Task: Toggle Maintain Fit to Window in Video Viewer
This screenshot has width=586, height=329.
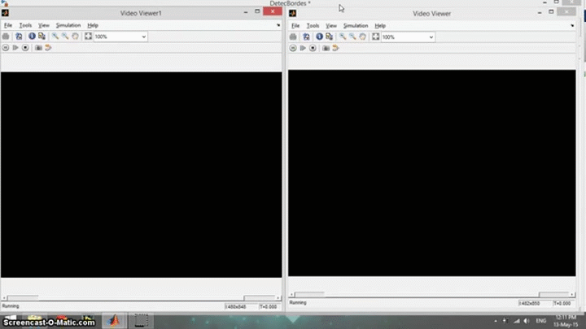Action: coord(375,37)
